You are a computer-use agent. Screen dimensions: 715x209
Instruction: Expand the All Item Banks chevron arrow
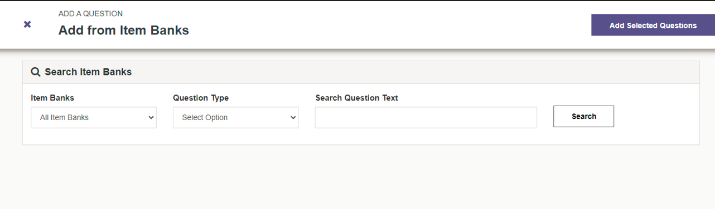151,118
